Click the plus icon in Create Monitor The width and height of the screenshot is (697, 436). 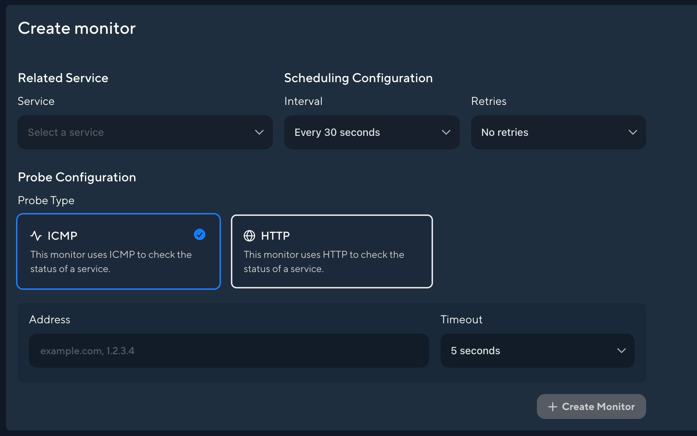point(553,407)
